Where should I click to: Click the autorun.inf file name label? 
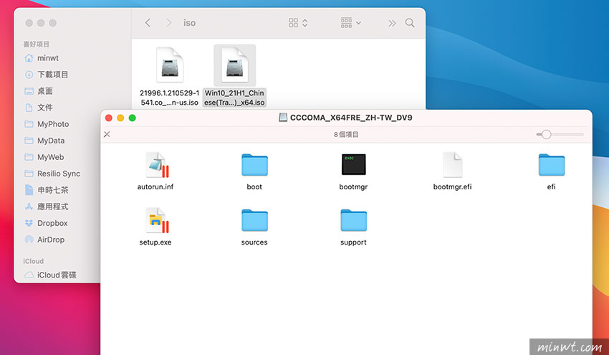pyautogui.click(x=155, y=186)
